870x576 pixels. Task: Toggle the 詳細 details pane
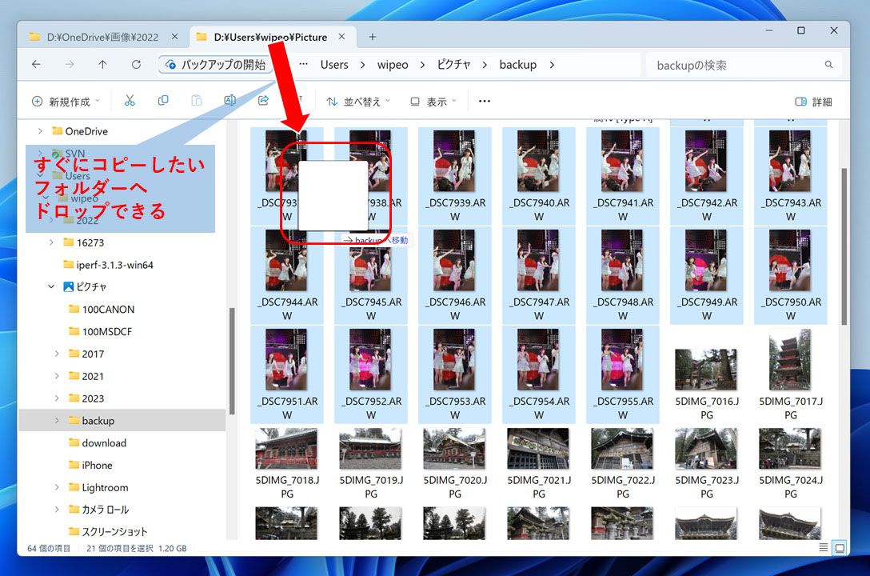[813, 102]
